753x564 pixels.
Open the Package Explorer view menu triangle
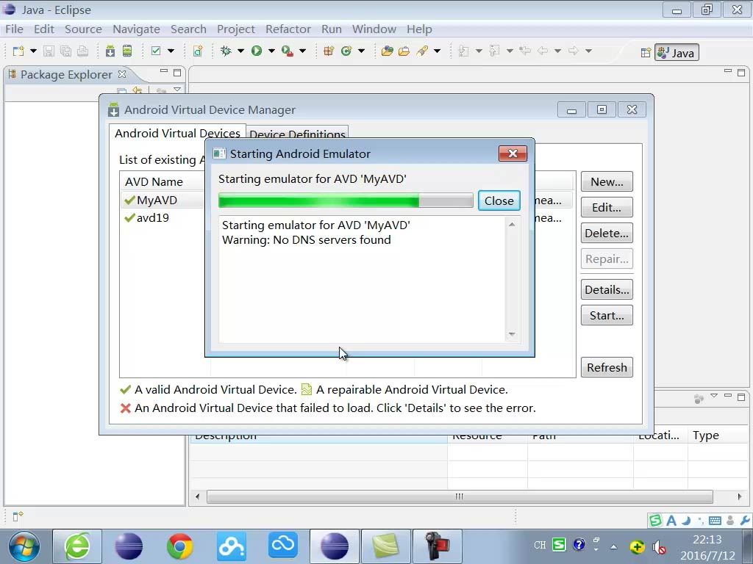coord(177,90)
